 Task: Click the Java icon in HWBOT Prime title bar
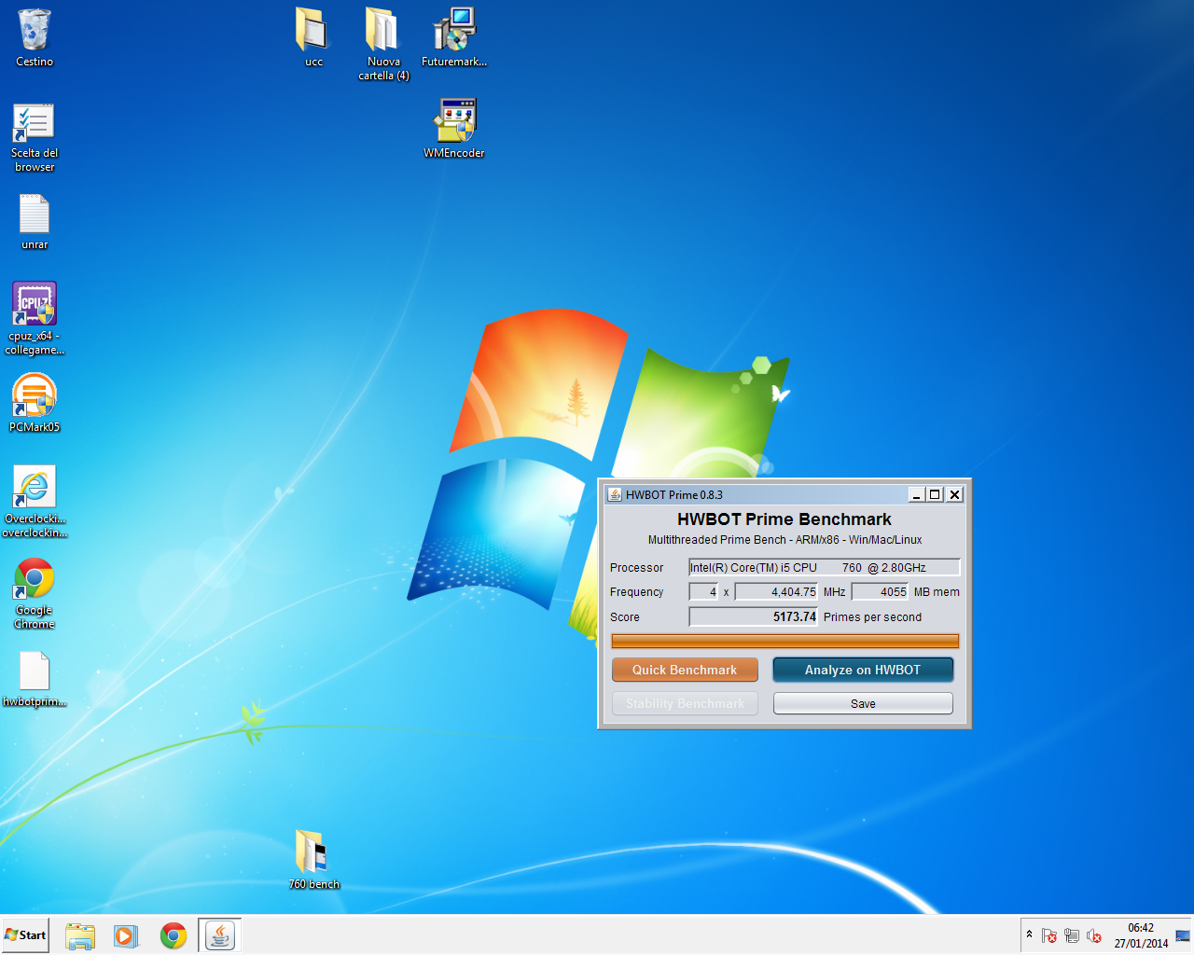(x=615, y=494)
